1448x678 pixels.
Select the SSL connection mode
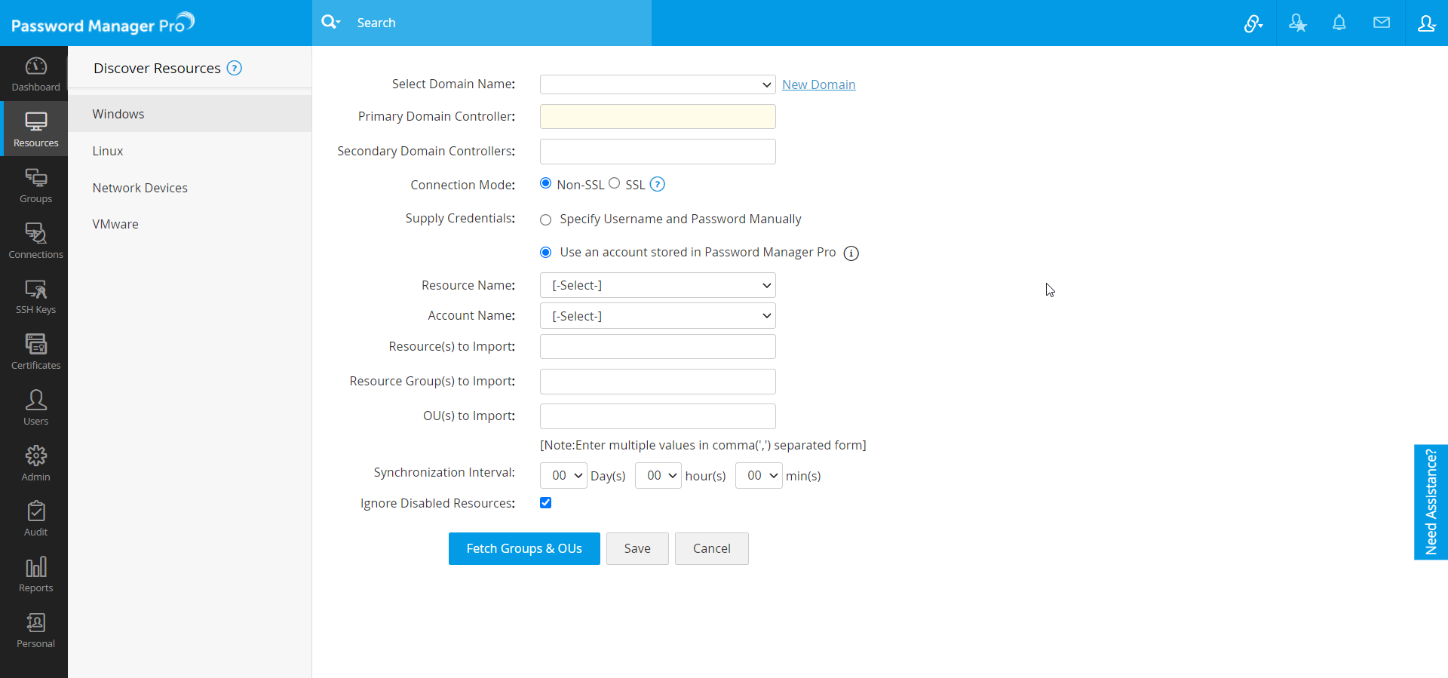click(614, 183)
